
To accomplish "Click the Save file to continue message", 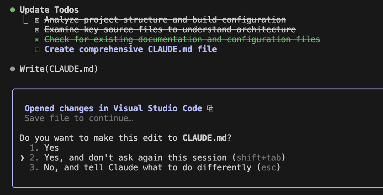I will [x=79, y=118].
